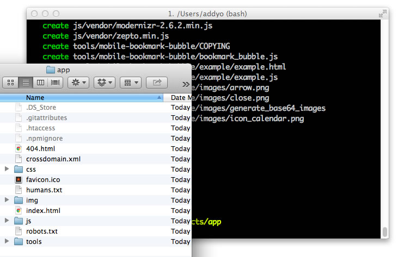Select the index.html file icon

pyautogui.click(x=19, y=211)
